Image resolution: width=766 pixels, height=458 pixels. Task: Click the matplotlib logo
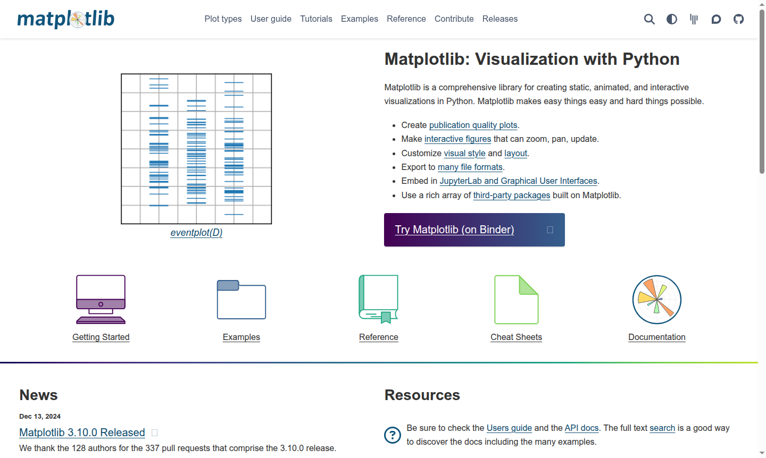click(65, 19)
